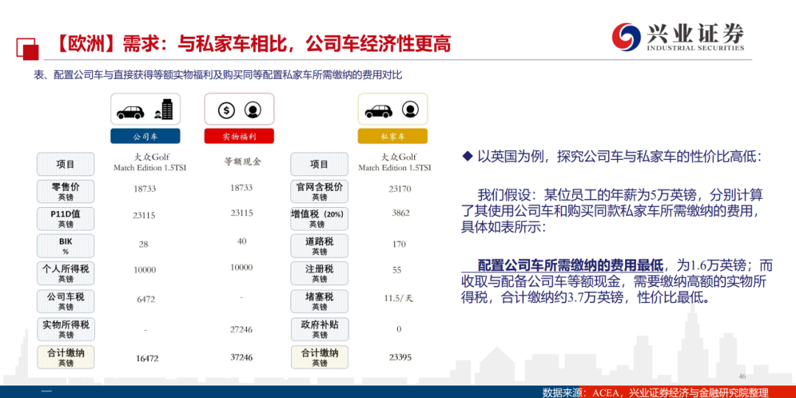Click 10000 in the 等额现金 column
The height and width of the screenshot is (398, 796).
pos(242,268)
